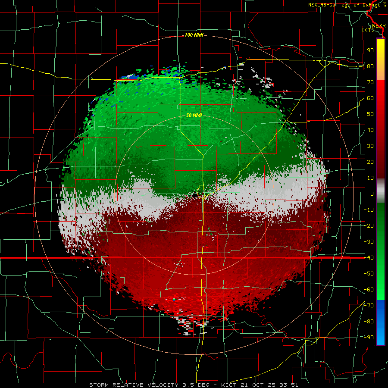Image resolution: width=388 pixels, height=388 pixels.
Task: Click the gray zero-velocity segment of color bar
Action: pyautogui.click(x=381, y=191)
